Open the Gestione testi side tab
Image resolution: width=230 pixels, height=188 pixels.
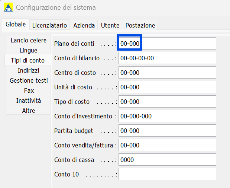click(x=28, y=80)
